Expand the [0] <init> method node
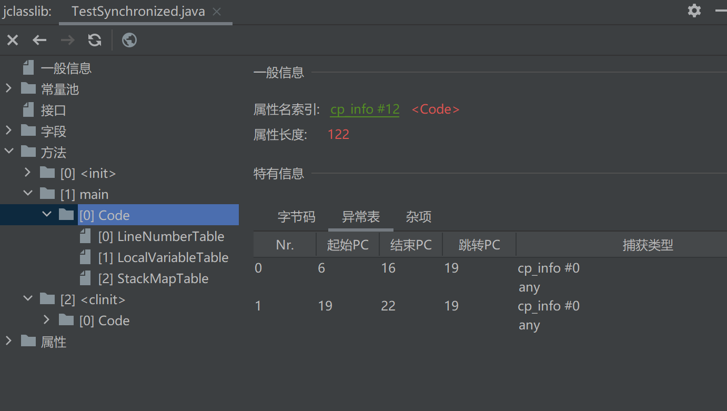 28,173
